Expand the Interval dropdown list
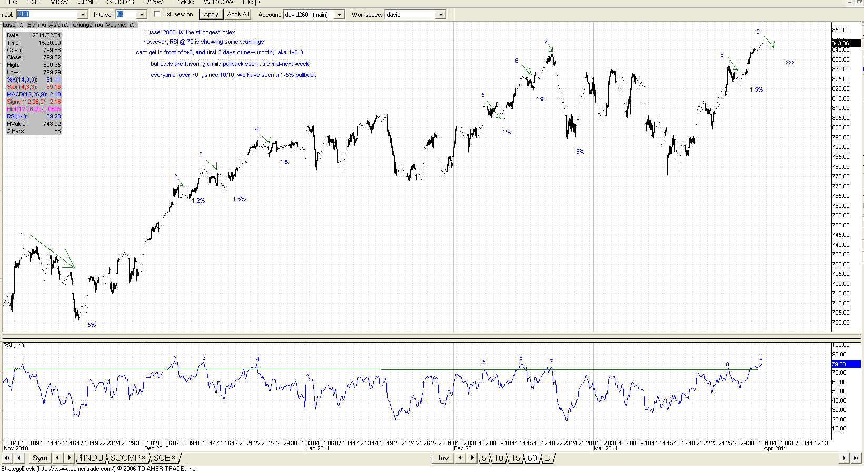Screen dimensions: 864x472 [x=142, y=15]
